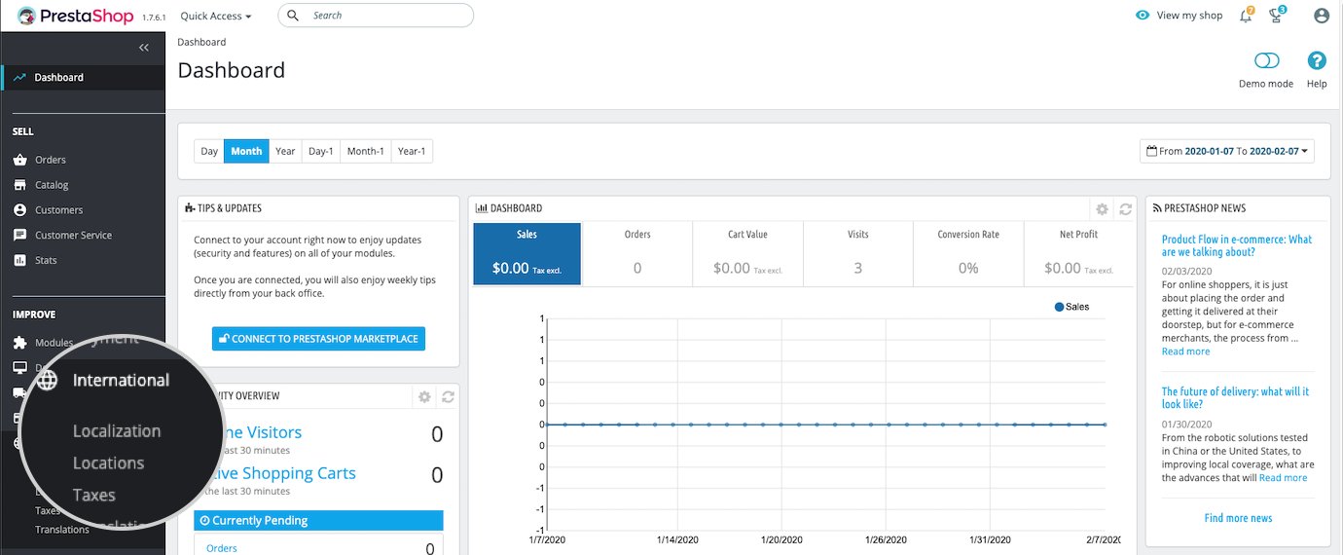The image size is (1343, 555).
Task: Select the Month period button
Action: point(246,151)
